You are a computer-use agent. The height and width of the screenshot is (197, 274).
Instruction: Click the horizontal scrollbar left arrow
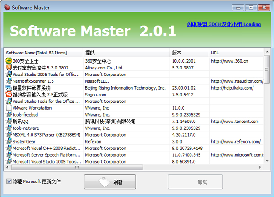coord(7,167)
